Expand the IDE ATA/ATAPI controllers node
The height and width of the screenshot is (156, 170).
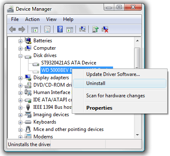pos(20,100)
